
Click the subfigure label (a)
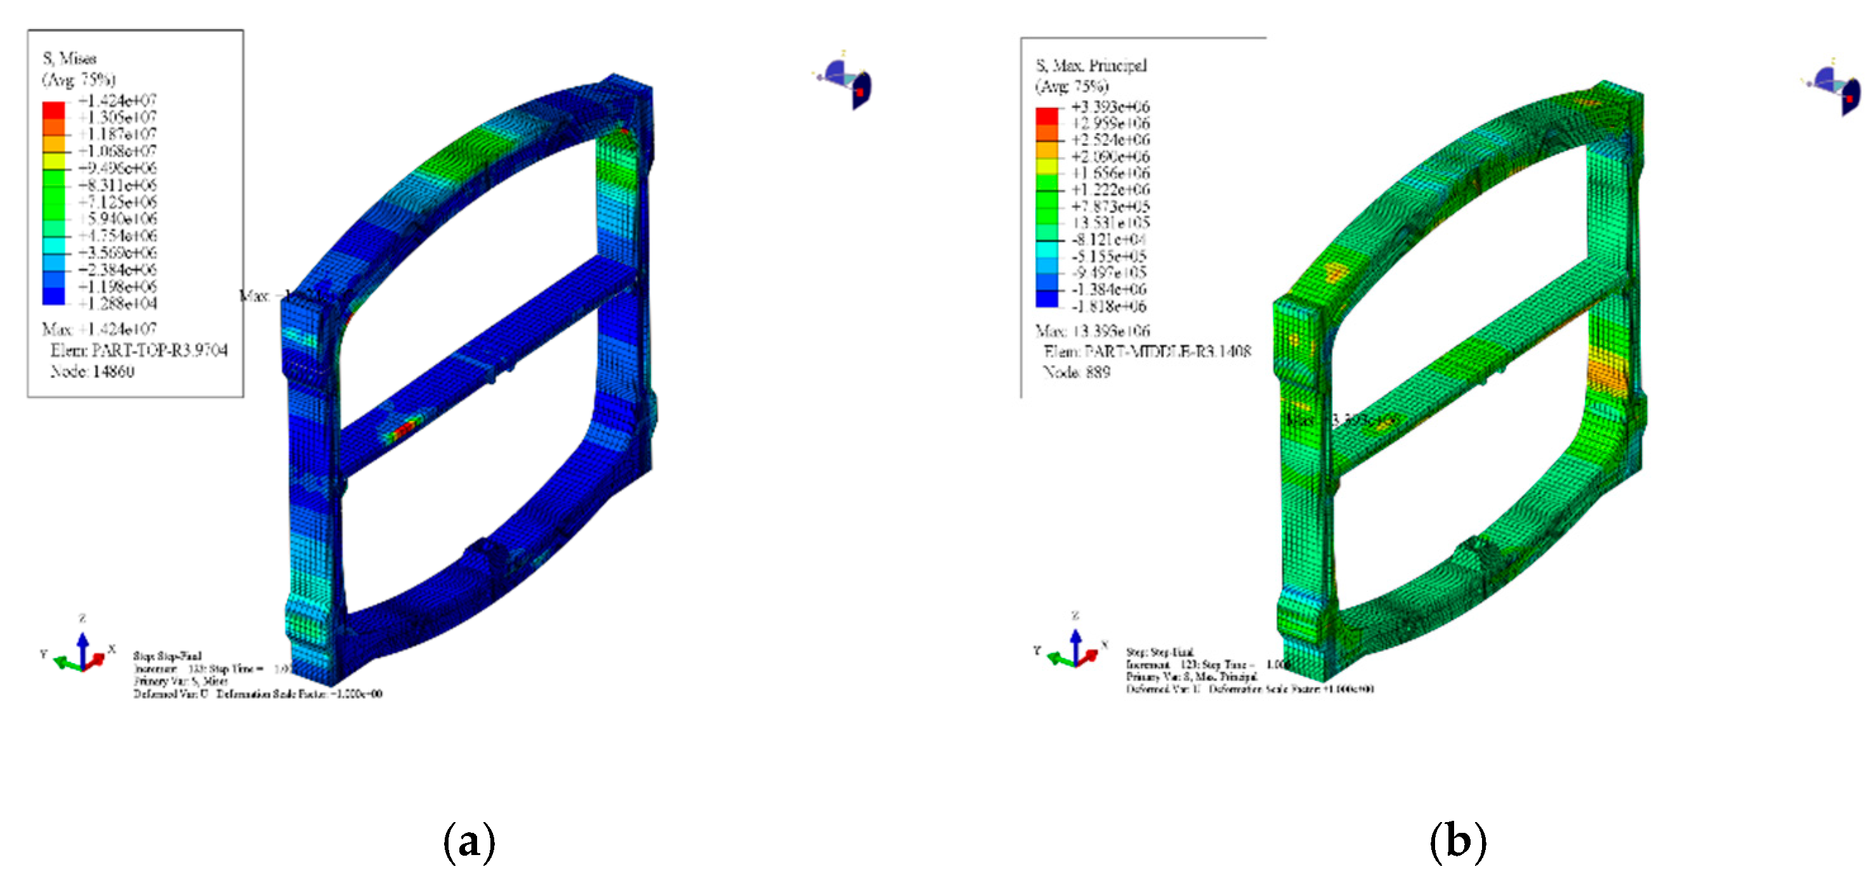pyautogui.click(x=469, y=842)
